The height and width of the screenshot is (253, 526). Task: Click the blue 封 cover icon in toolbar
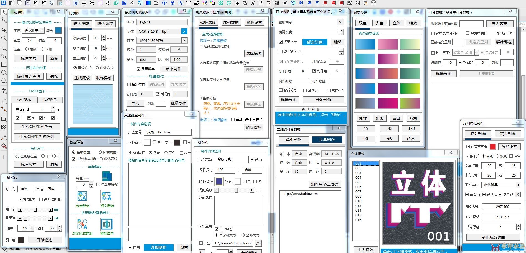(301, 3)
